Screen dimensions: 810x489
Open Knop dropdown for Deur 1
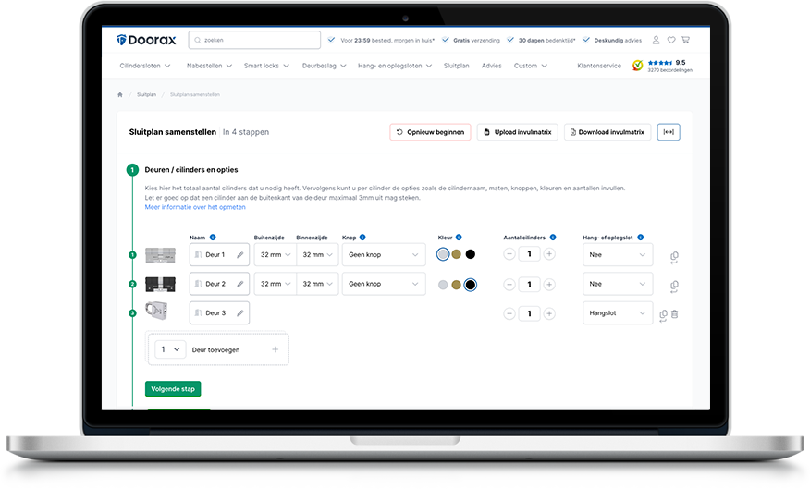384,254
